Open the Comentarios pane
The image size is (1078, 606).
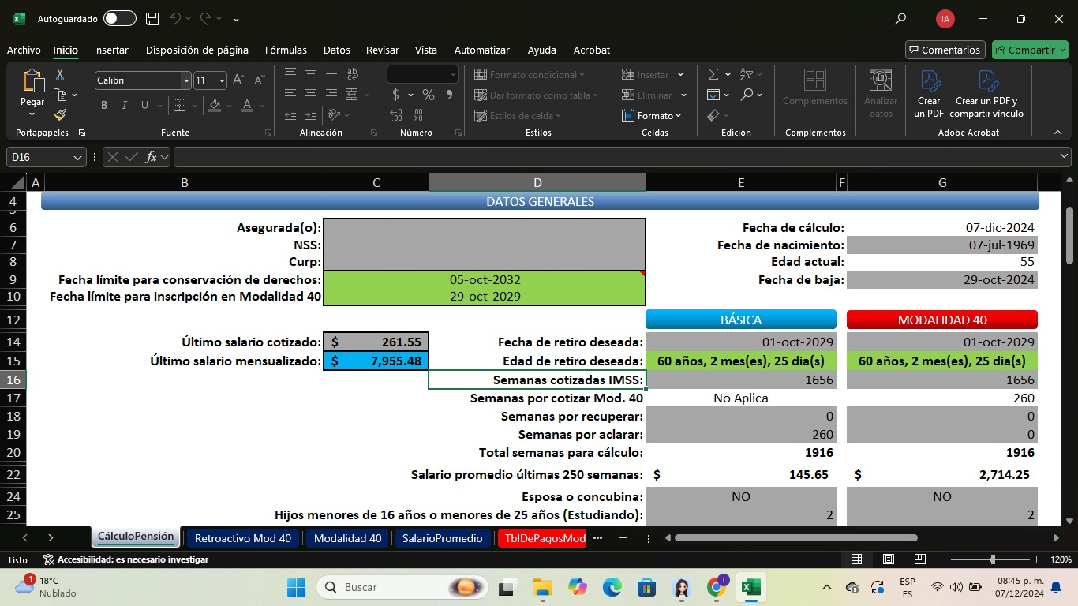point(945,50)
